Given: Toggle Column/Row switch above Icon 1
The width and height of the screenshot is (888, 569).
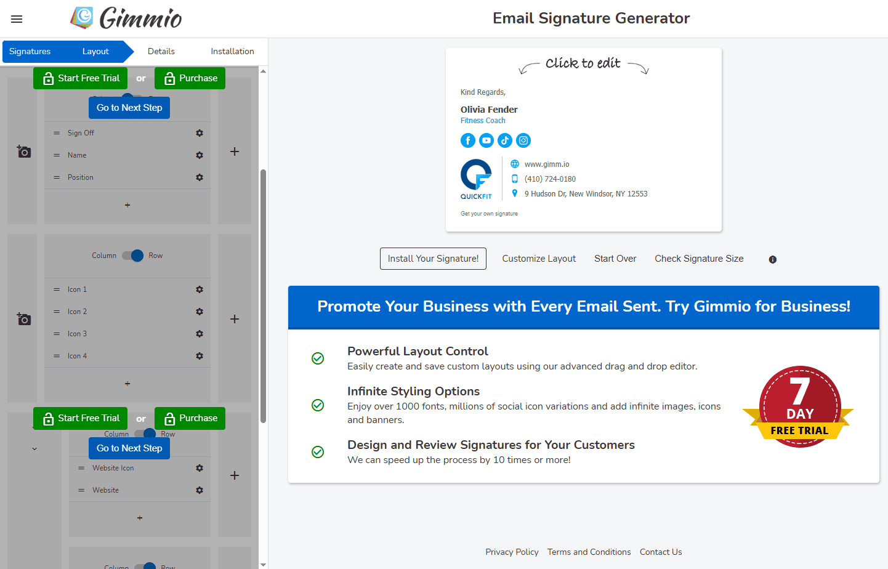Looking at the screenshot, I should tap(132, 256).
